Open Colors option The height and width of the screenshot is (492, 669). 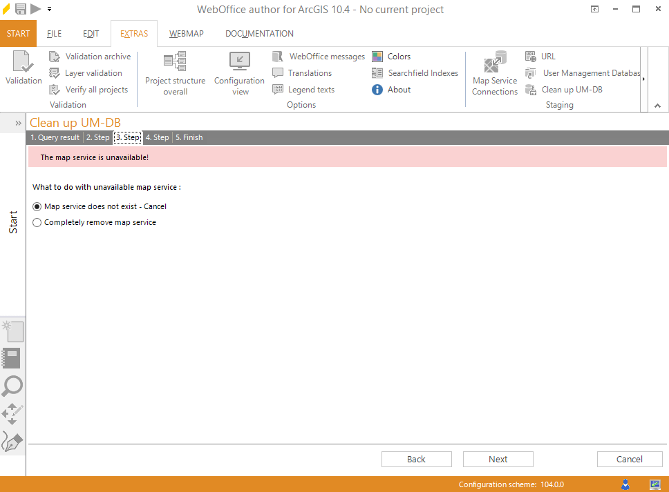tap(391, 57)
